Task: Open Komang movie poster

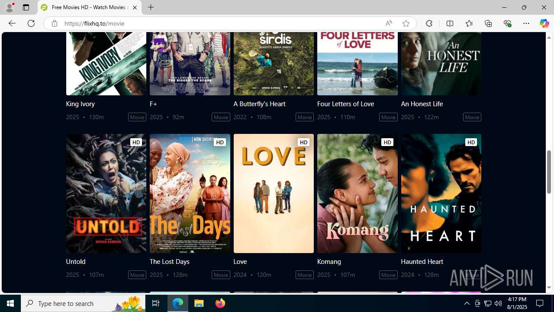Action: (x=358, y=193)
